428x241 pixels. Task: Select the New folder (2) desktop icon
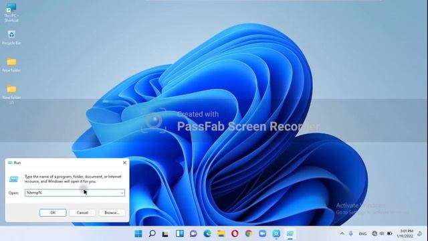(x=11, y=94)
